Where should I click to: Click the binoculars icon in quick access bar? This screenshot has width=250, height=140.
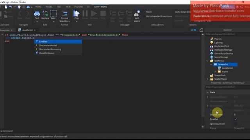click(28, 7)
